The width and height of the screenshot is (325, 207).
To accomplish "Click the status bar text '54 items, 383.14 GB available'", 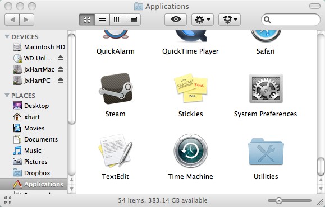I will coord(163,200).
